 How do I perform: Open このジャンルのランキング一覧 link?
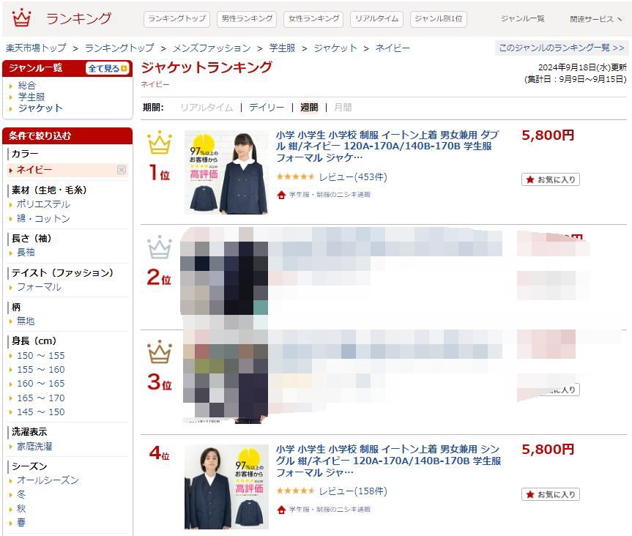coord(562,48)
